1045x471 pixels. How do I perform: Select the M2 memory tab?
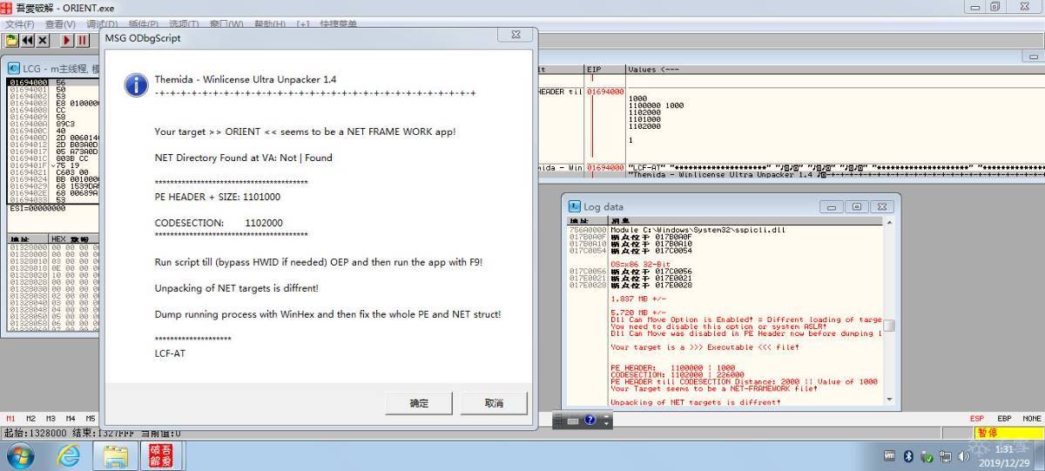pyautogui.click(x=31, y=418)
